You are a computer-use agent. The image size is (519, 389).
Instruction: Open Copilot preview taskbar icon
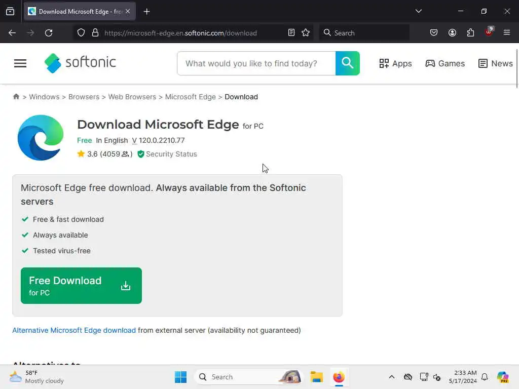503,377
